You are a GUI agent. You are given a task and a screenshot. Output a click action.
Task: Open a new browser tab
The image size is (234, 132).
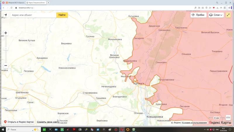pos(49,3)
